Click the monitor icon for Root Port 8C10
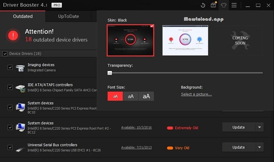The image size is (274, 162). click(20, 107)
